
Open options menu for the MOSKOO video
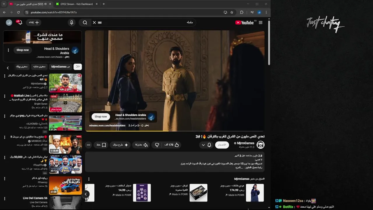tap(4, 137)
